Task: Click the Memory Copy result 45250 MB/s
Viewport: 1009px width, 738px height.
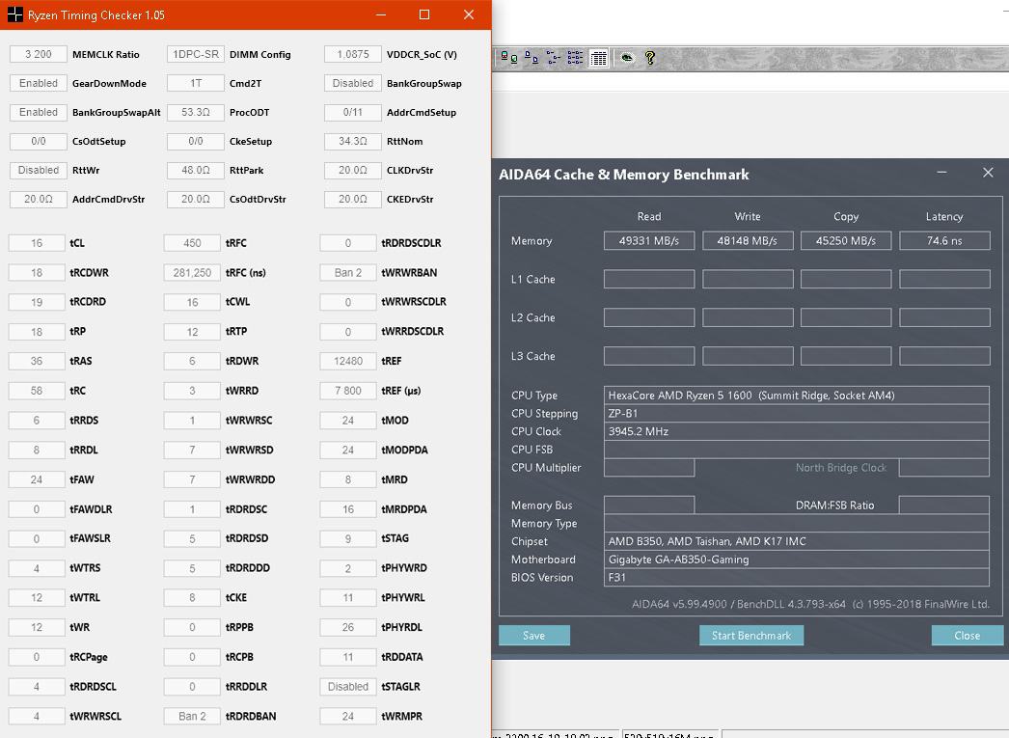Action: click(x=846, y=240)
